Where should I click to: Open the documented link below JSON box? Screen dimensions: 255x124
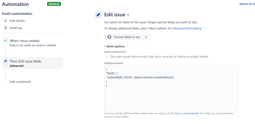point(191,114)
